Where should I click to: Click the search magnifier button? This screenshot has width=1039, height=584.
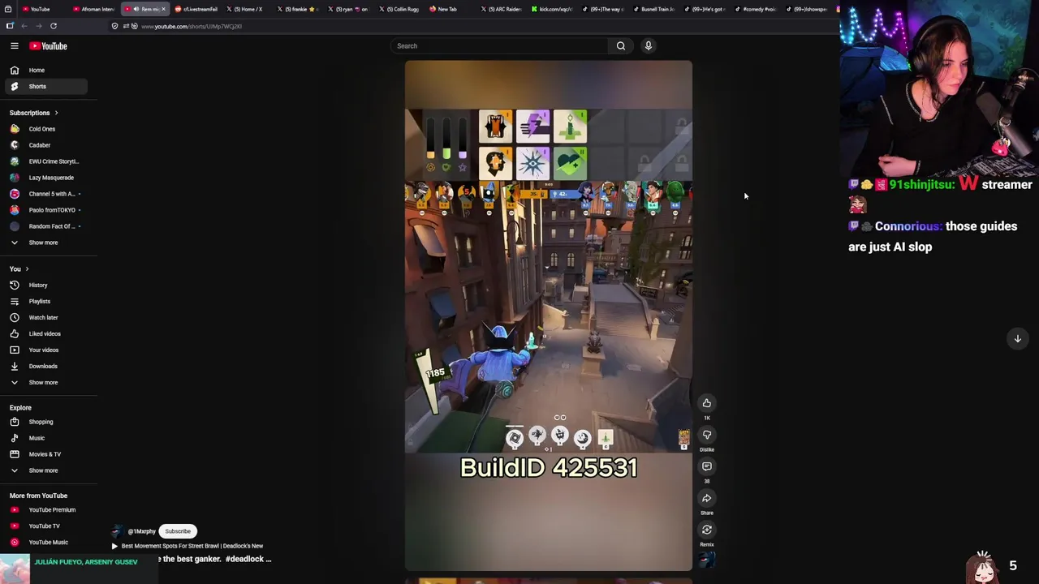621,46
